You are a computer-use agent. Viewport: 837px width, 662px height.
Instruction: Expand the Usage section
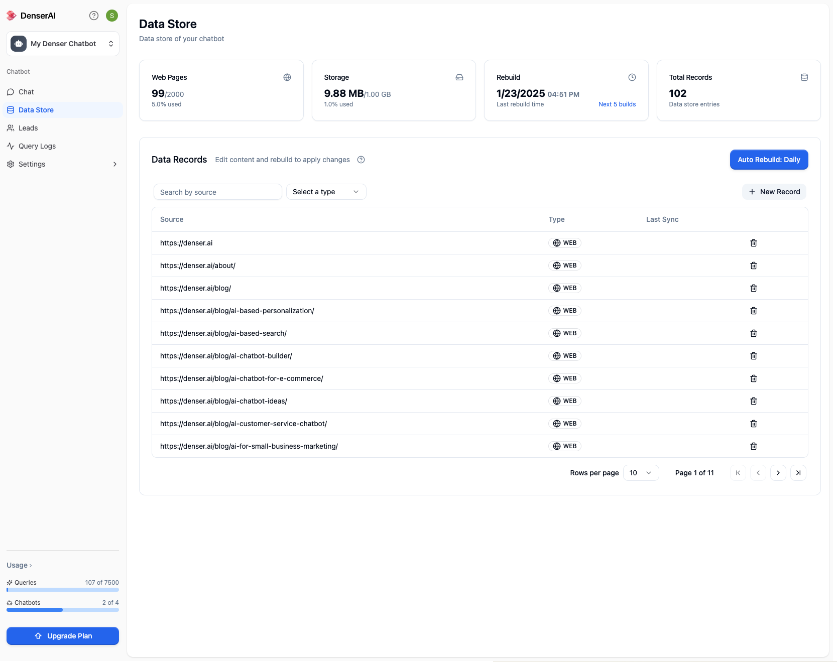pyautogui.click(x=20, y=565)
